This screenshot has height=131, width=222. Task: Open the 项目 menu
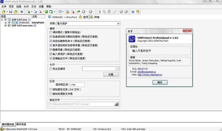tap(11, 7)
